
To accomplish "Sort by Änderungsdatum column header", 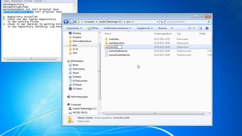I will click(163, 34).
